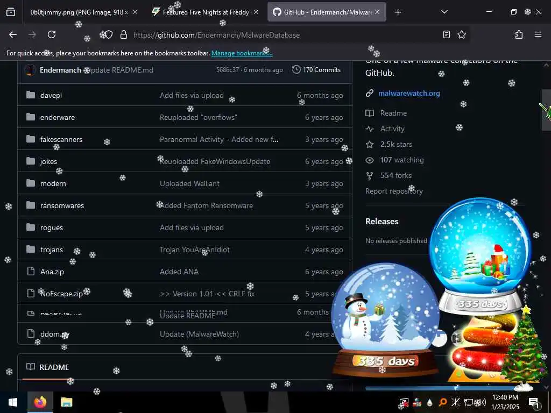
Task: Close the Five Nights at Freddy's tab
Action: click(x=256, y=12)
